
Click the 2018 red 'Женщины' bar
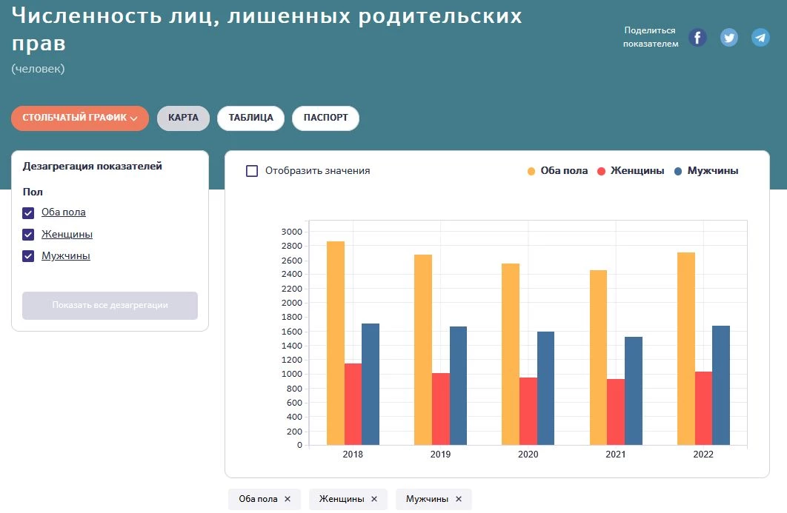[x=353, y=404]
